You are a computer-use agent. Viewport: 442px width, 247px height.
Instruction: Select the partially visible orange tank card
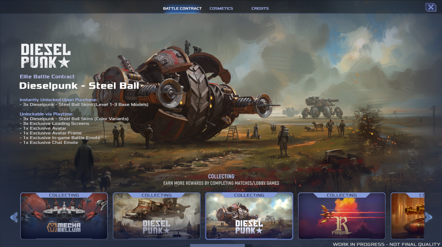tap(407, 216)
